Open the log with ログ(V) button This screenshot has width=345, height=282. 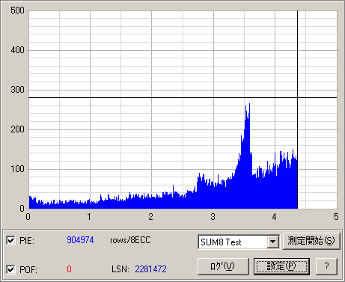pos(223,266)
